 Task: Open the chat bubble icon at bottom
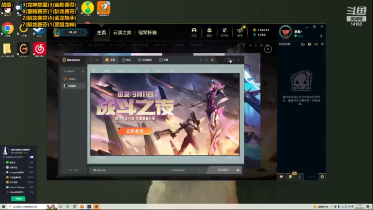pyautogui.click(x=281, y=177)
